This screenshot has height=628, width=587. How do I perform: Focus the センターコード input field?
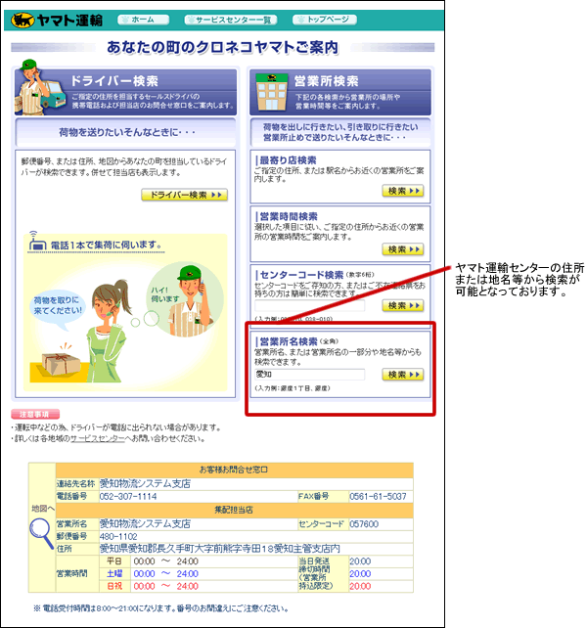click(x=310, y=305)
